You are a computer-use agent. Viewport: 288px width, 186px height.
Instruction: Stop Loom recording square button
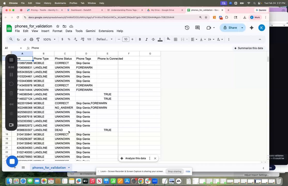[x=11, y=60]
